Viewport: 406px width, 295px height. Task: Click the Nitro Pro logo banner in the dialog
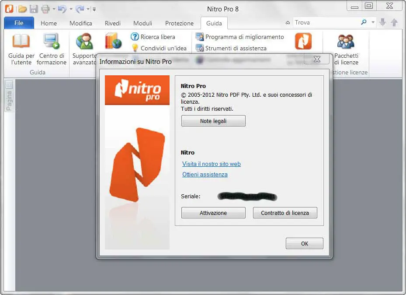click(x=137, y=90)
